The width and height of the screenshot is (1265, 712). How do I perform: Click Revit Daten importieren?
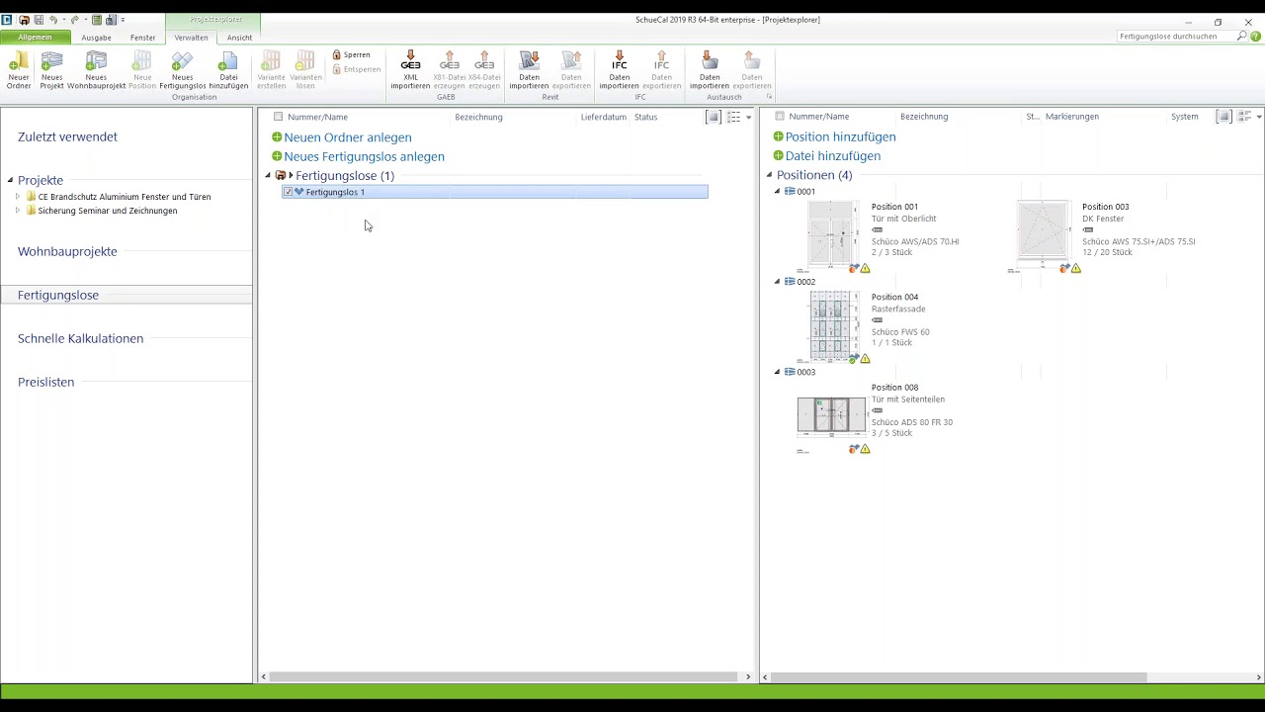click(x=529, y=70)
